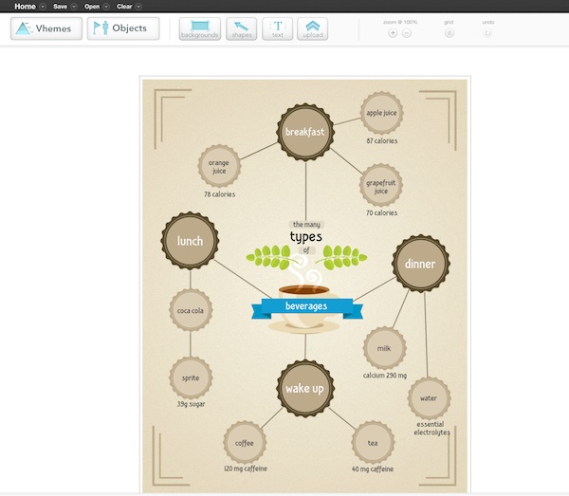Select the blue beverages ribbon banner
The image size is (569, 496).
(x=305, y=306)
